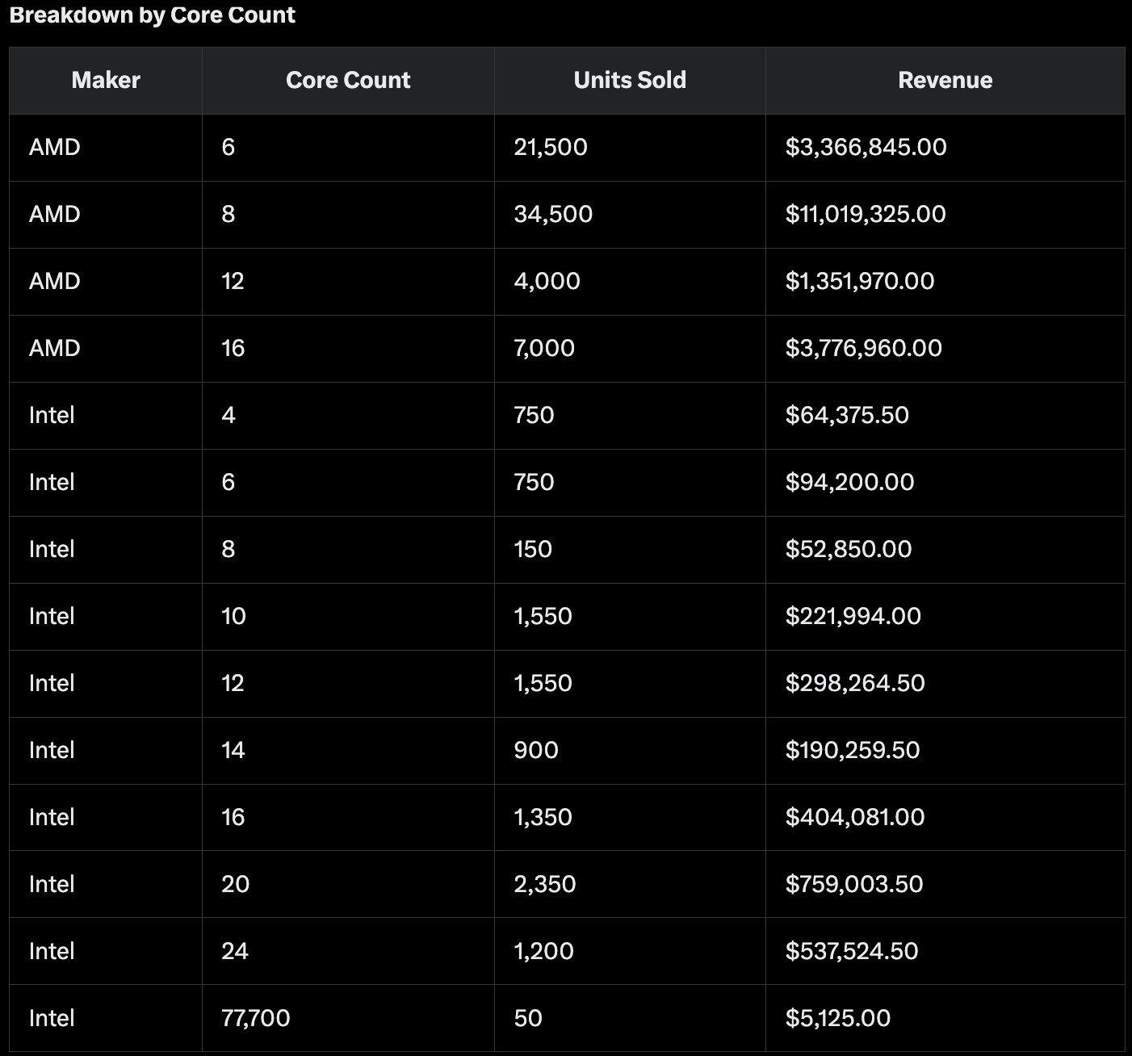
Task: Click the 77,700 core count cell
Action: coord(255,1018)
